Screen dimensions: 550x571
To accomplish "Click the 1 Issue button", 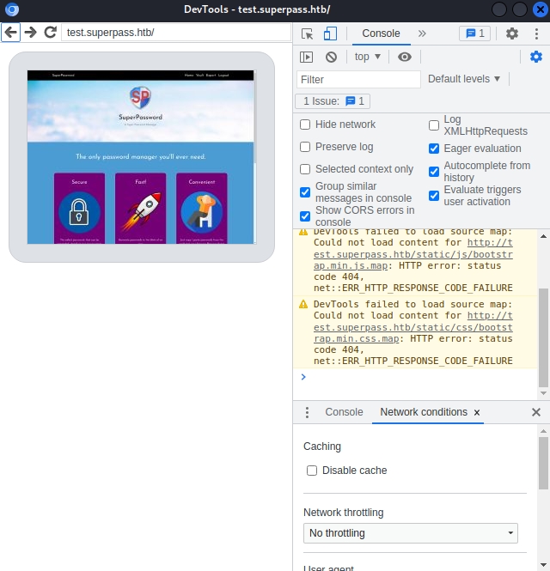I will coord(333,101).
